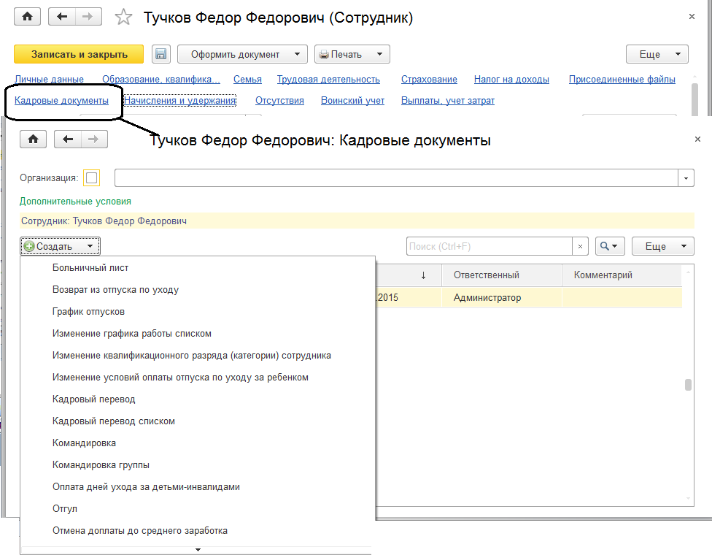Click the star favorite icon
The image size is (712, 555).
[125, 18]
